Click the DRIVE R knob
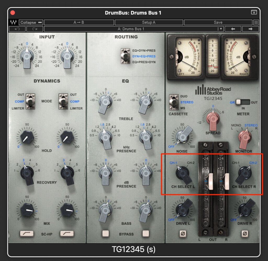Screen dimensions: 268x261 (x=245, y=209)
